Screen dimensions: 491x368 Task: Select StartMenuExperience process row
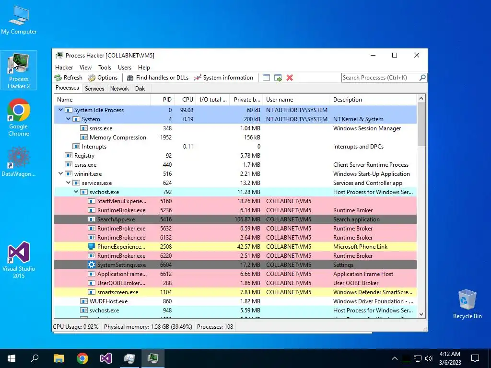235,201
